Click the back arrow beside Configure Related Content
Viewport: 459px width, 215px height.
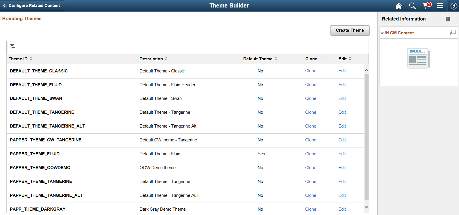[x=4, y=5]
